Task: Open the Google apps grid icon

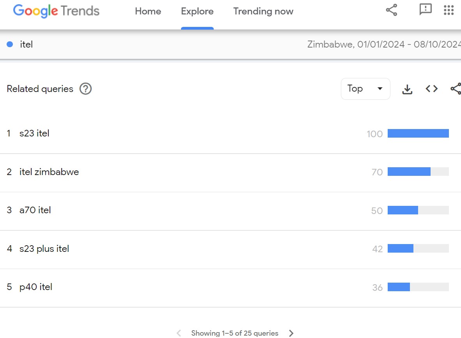Action: click(449, 10)
